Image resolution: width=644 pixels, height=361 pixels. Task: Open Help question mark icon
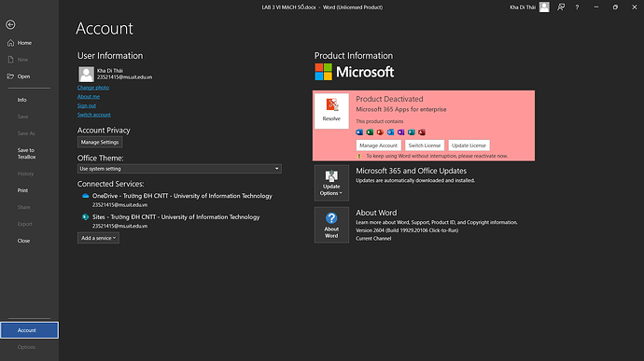[x=577, y=7]
